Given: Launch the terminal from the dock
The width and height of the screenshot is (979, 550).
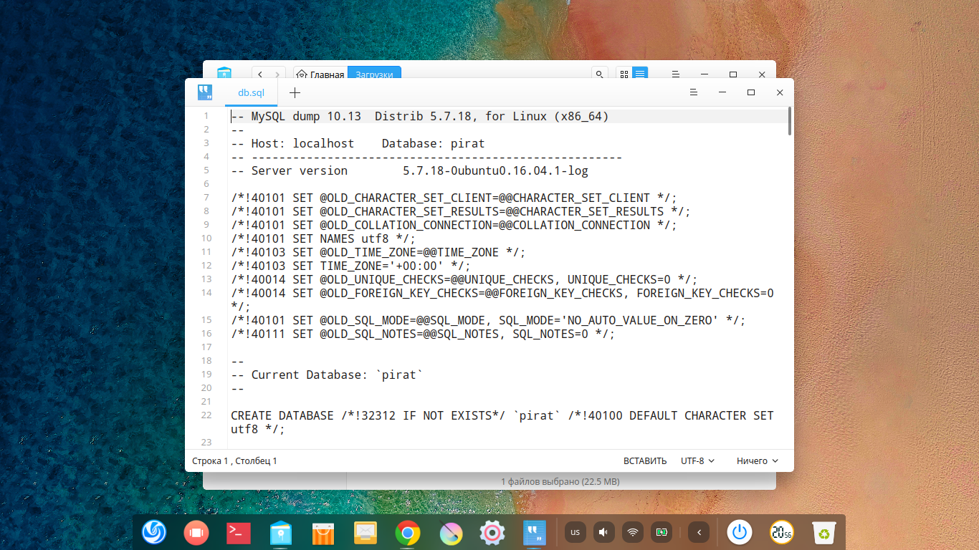Looking at the screenshot, I should pyautogui.click(x=238, y=532).
